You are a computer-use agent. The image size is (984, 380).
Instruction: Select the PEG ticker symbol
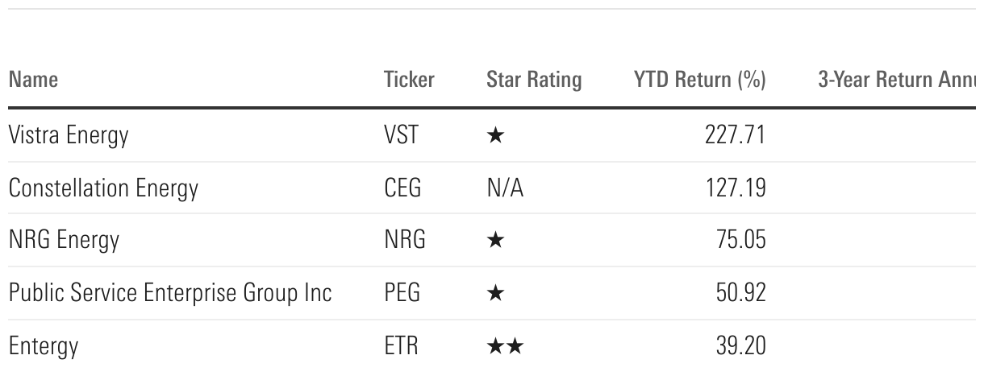pyautogui.click(x=402, y=293)
